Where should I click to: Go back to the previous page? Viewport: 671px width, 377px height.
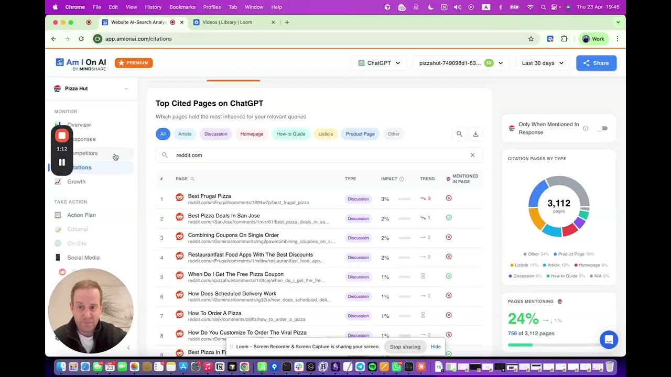pyautogui.click(x=53, y=39)
